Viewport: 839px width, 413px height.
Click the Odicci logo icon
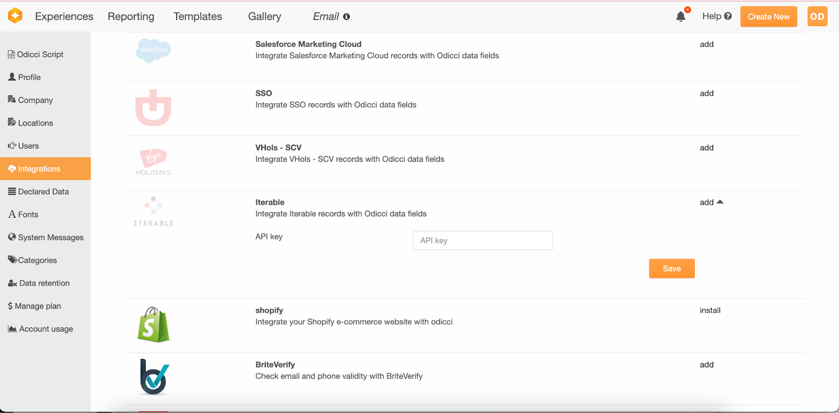(15, 16)
